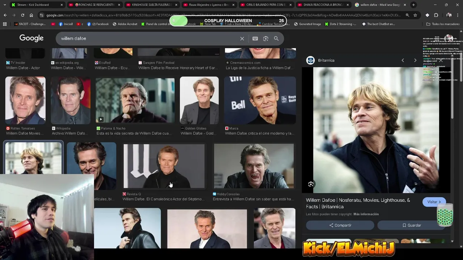Click the 'Willem Dafoe - Actor' TV Insider caption
Viewport: 463px width, 260px height.
23,68
